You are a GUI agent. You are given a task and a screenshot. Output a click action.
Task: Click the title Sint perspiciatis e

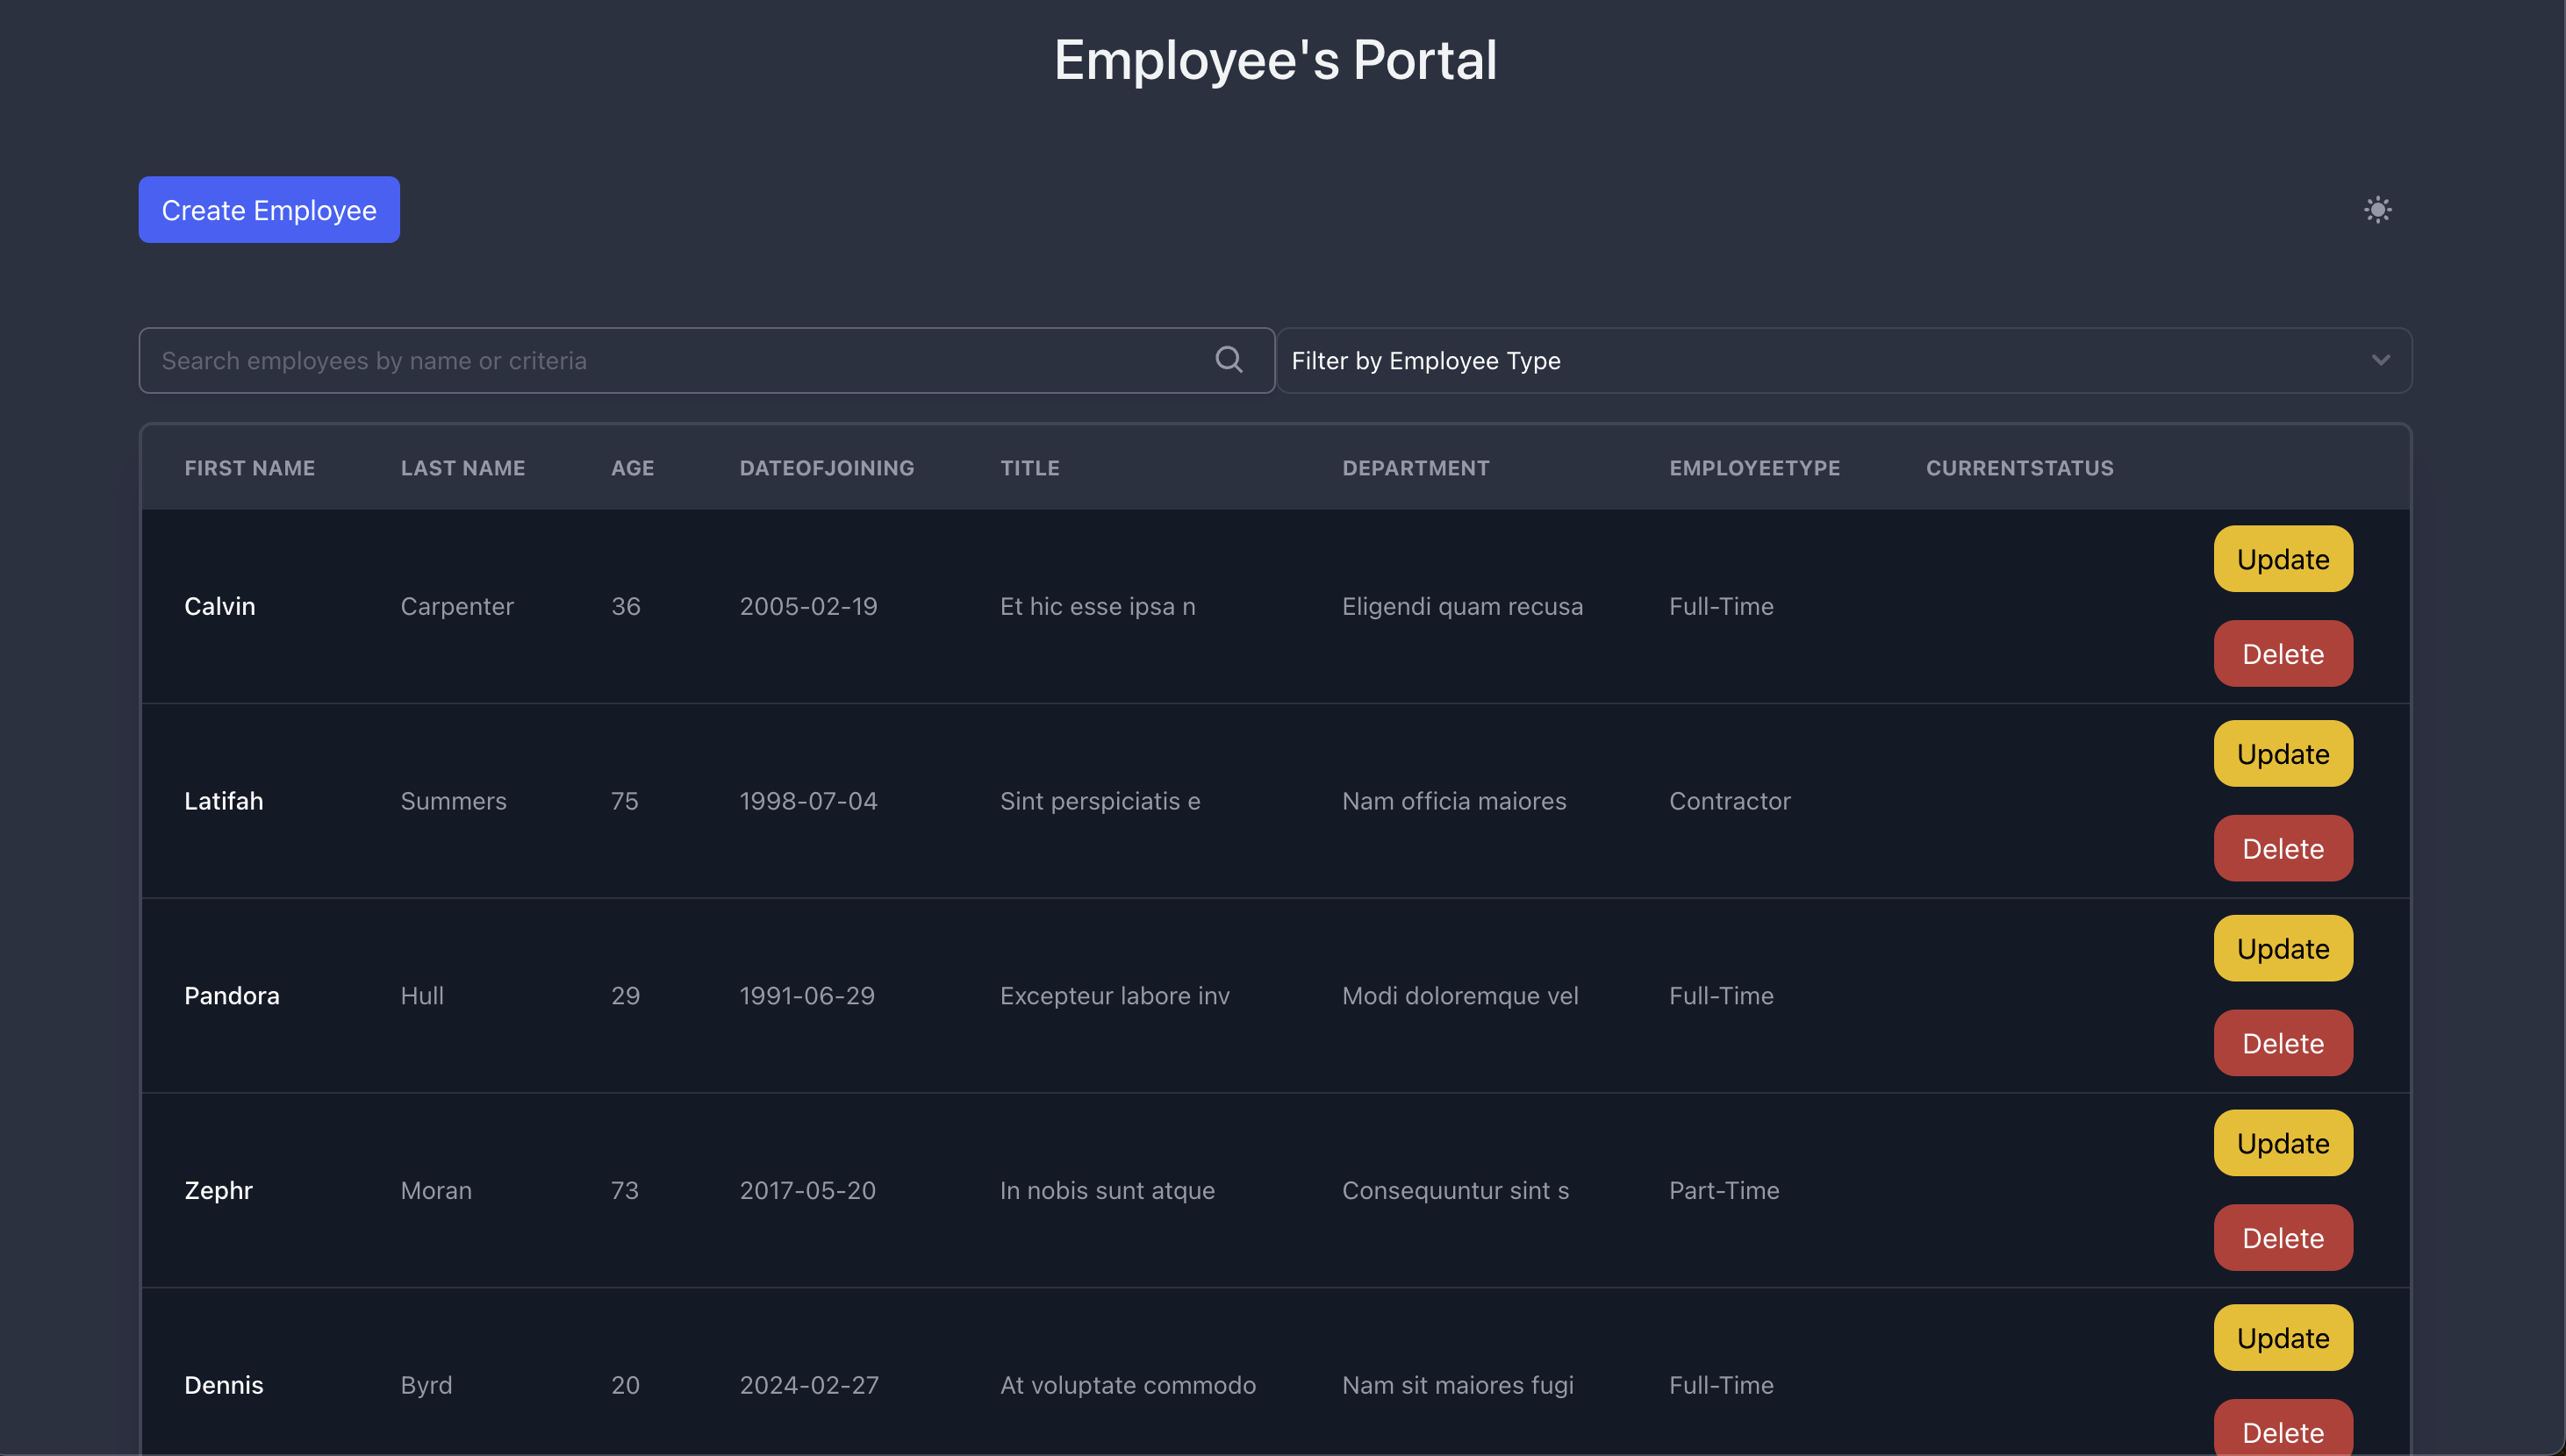(x=1100, y=802)
